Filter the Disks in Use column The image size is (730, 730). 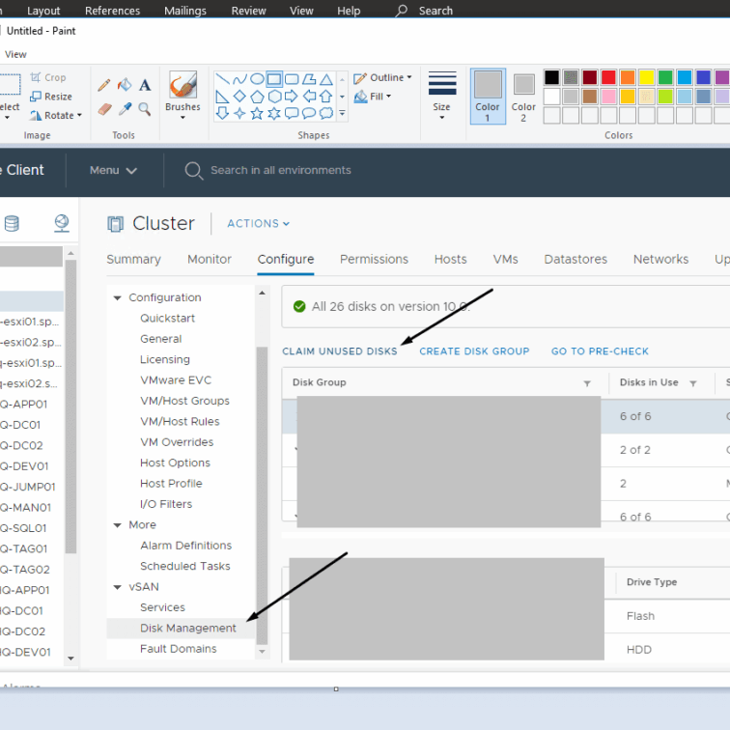tap(693, 383)
